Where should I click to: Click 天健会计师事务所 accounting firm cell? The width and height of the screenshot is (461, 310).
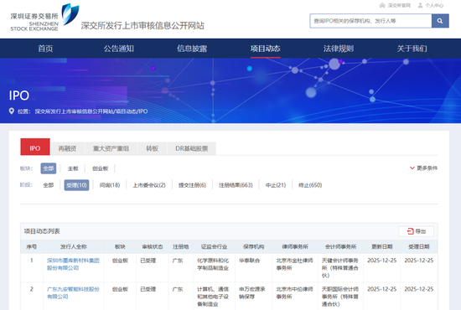pos(340,267)
